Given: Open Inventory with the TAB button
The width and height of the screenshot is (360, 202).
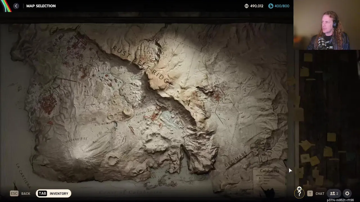Looking at the screenshot, I should (x=53, y=194).
